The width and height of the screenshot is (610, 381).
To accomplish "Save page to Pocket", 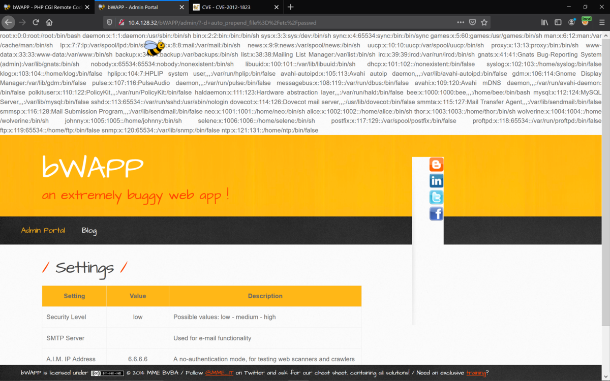I will (473, 22).
